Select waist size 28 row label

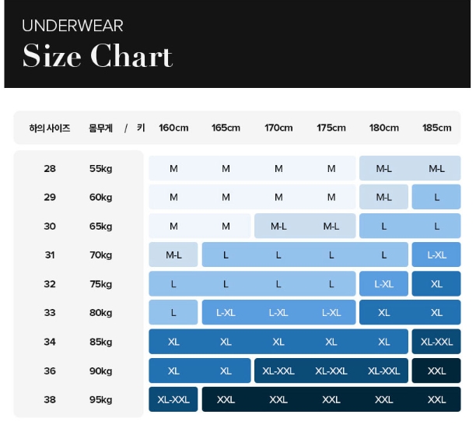click(x=50, y=168)
